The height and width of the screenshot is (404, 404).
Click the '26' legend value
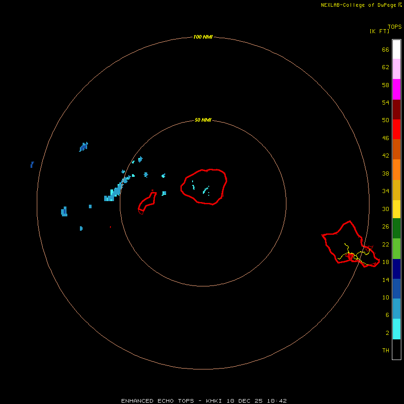pos(386,226)
